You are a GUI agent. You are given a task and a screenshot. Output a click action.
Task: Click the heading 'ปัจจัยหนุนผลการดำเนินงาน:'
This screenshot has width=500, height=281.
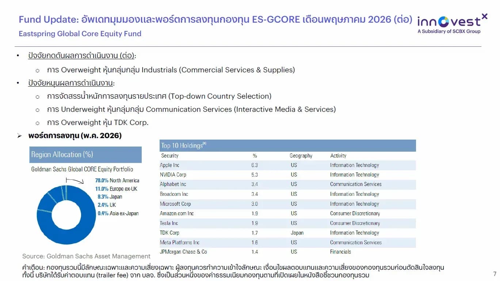(72, 83)
